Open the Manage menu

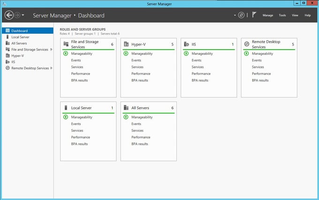pyautogui.click(x=268, y=15)
